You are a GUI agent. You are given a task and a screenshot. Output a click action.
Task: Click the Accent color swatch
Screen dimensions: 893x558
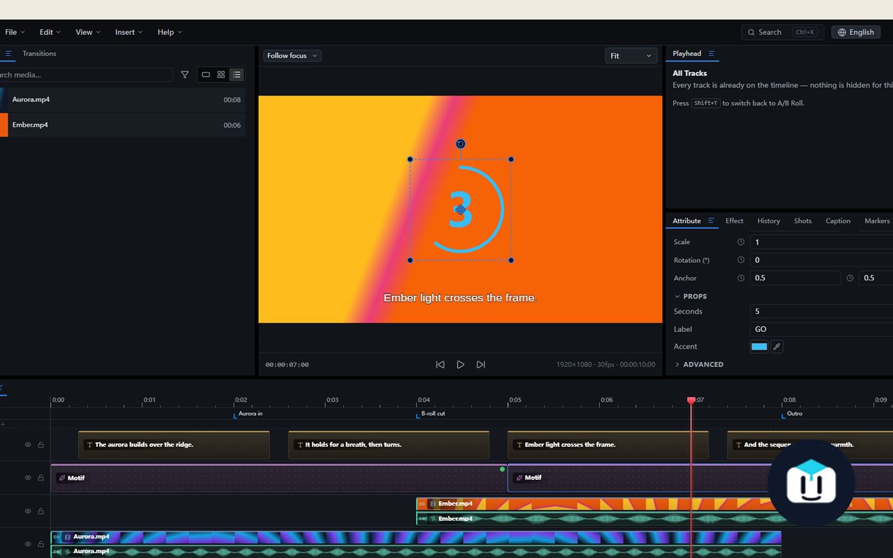click(759, 347)
